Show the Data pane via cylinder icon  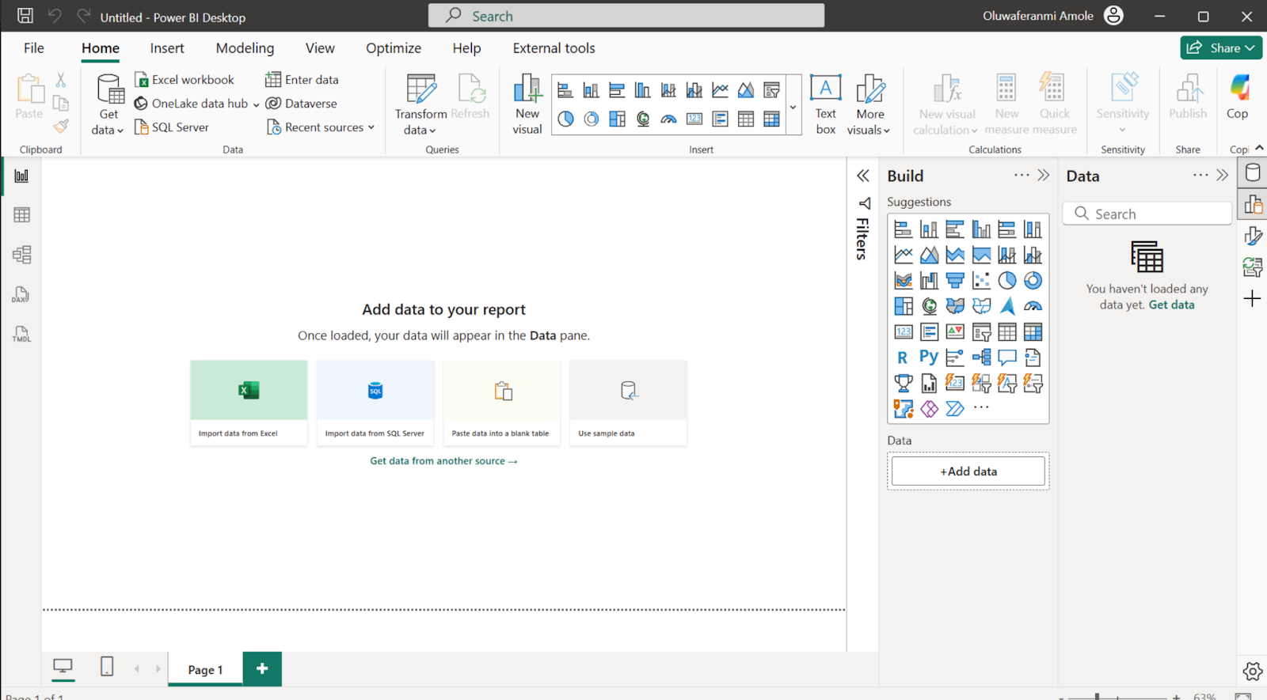coord(1253,172)
